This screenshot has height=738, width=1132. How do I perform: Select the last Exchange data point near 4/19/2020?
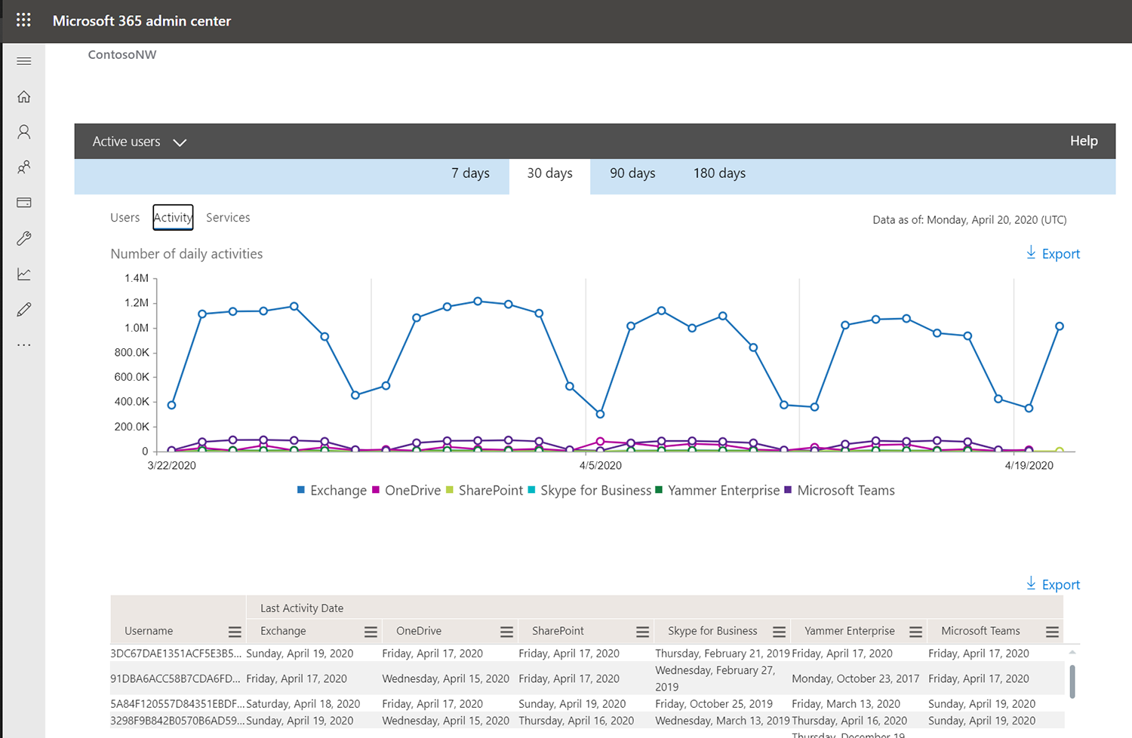click(x=1060, y=326)
